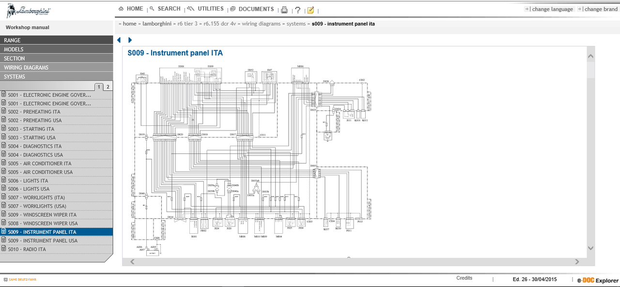Screen dimensions: 620x287
Task: Click the change language link
Action: [552, 9]
